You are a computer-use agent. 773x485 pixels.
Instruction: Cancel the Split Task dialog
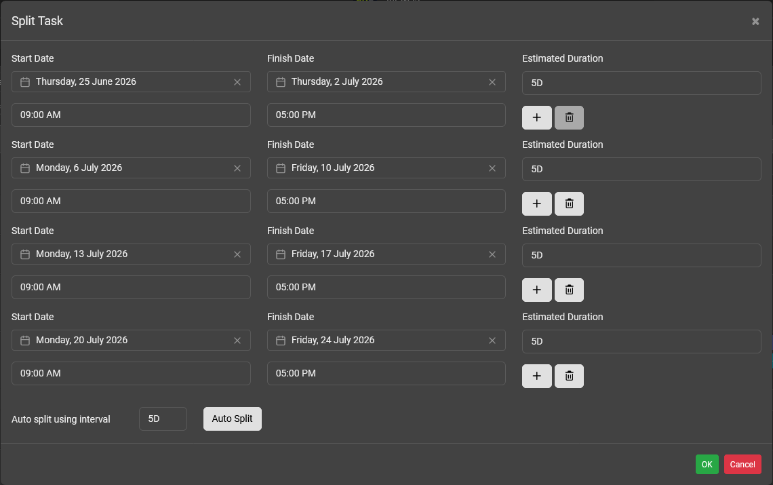pyautogui.click(x=742, y=465)
